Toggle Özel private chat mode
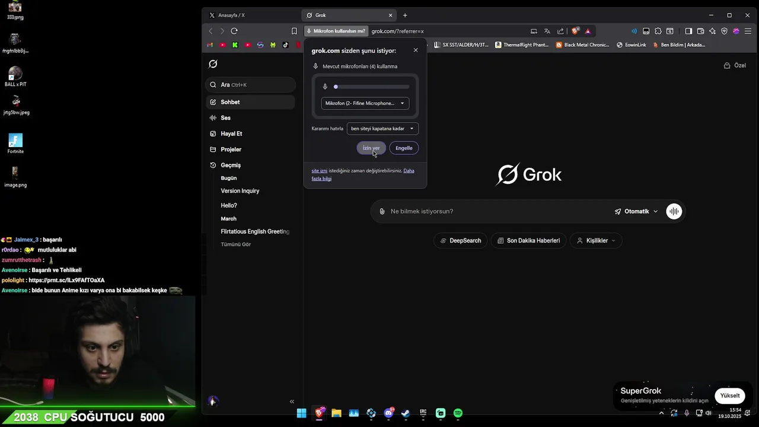Image resolution: width=759 pixels, height=427 pixels. coord(735,65)
